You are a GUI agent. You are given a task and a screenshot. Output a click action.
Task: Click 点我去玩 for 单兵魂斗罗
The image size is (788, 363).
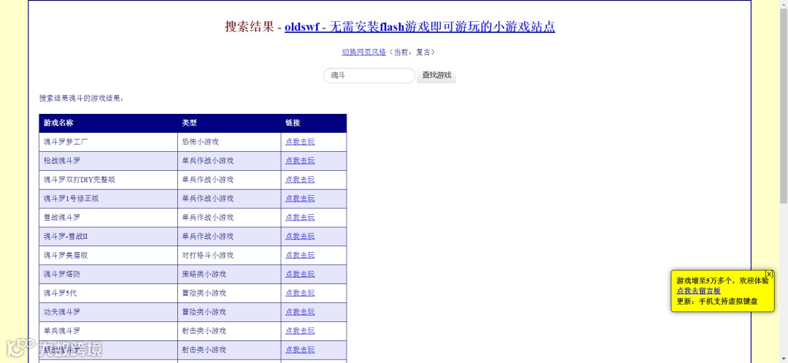300,331
